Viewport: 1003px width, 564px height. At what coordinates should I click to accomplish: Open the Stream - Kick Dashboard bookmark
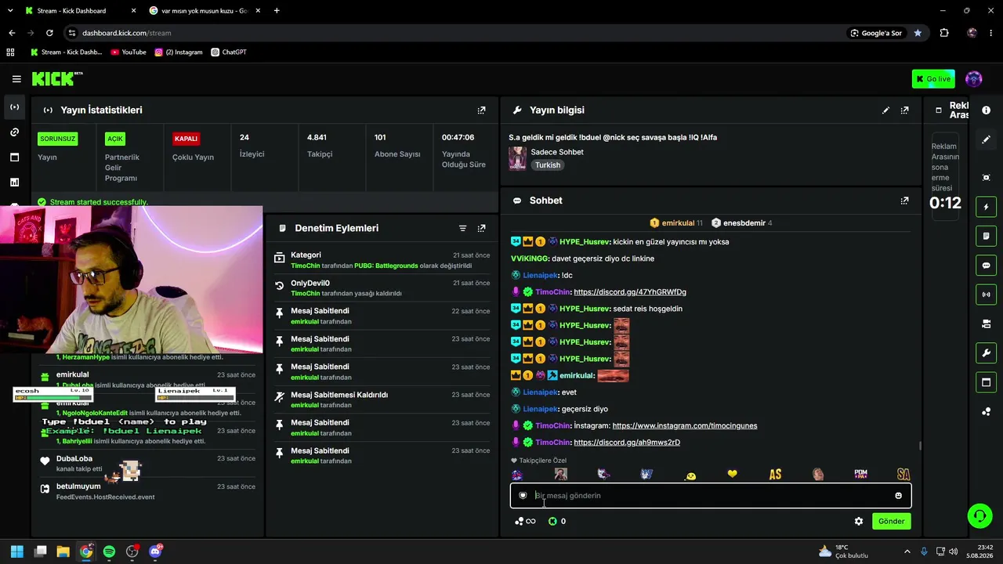[x=66, y=52]
